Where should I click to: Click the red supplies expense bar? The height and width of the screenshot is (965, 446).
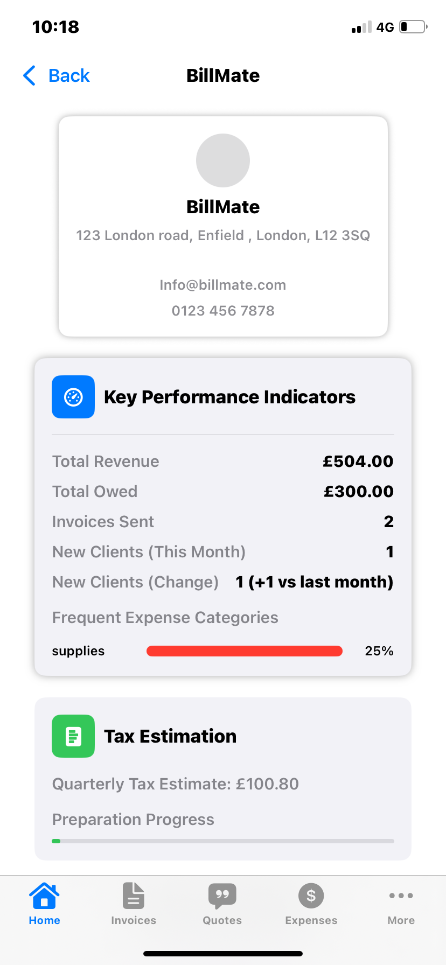pyautogui.click(x=244, y=651)
